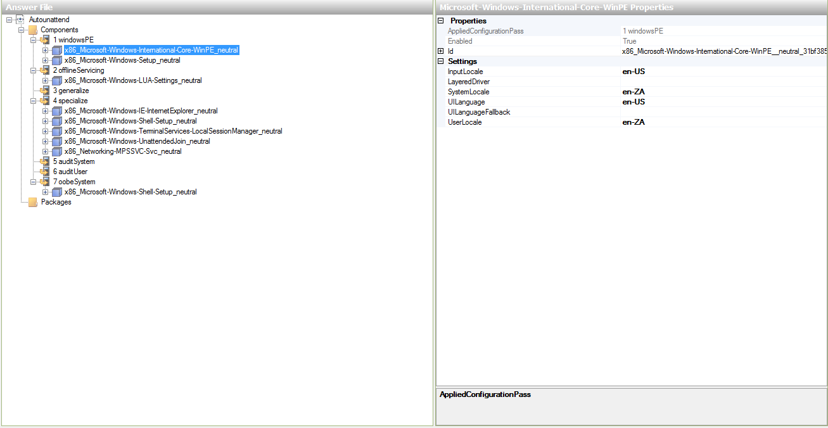Expand the International-Core-WinPE_neutral component node
Screen dimensions: 828x428
click(45, 50)
